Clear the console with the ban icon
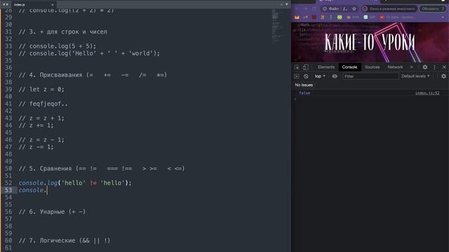The image size is (449, 252). tap(306, 76)
